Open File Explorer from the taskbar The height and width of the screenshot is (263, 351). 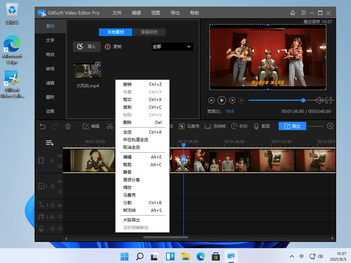185,256
